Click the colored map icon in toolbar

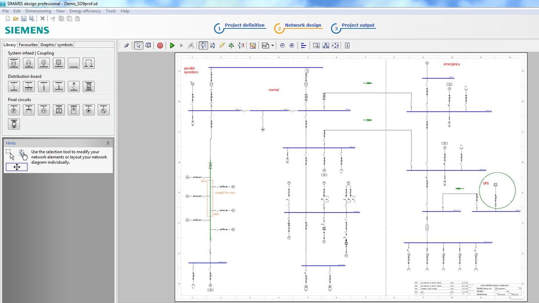(252, 45)
